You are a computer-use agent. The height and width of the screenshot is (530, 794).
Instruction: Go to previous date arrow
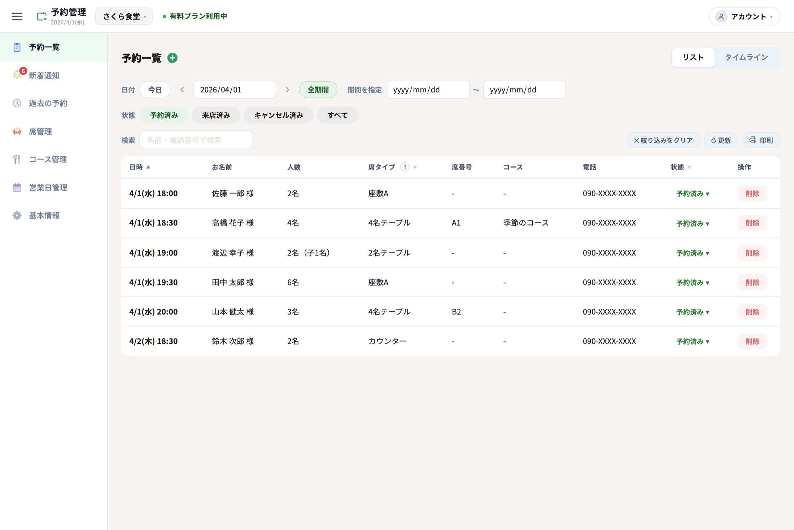tap(182, 89)
